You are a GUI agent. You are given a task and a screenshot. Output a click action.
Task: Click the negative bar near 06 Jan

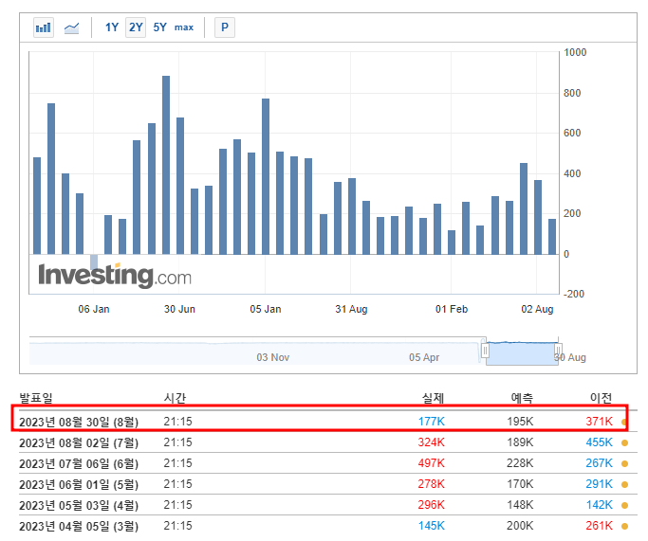point(94,262)
